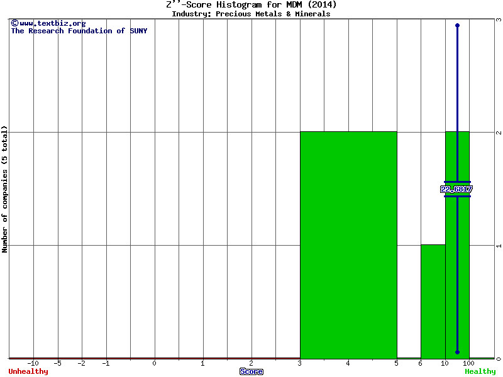This screenshot has height=377, width=503.
Task: Click the x-axis tick label 4
Action: (348, 363)
